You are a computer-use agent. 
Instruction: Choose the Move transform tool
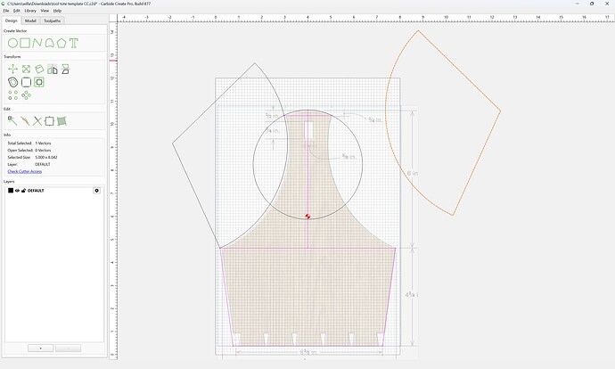click(13, 70)
